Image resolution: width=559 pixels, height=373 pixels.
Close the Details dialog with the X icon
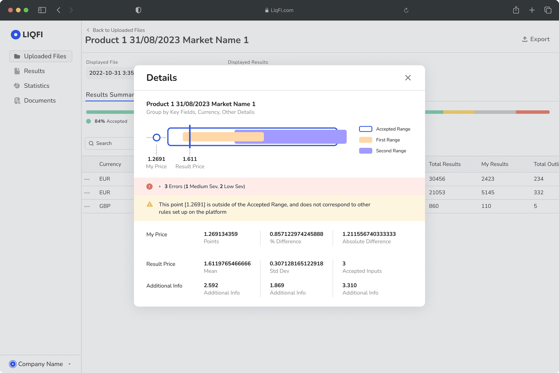[x=408, y=78]
